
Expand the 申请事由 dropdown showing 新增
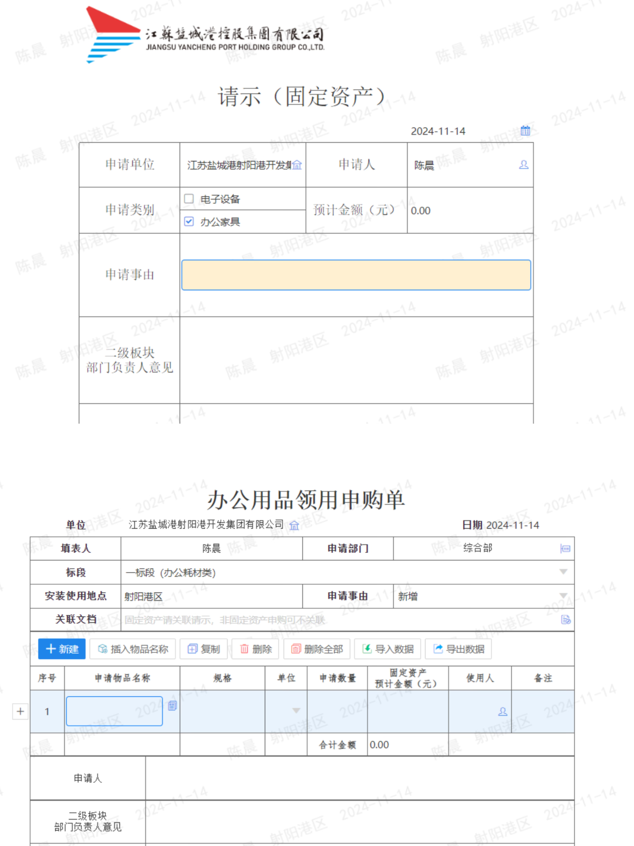(563, 596)
